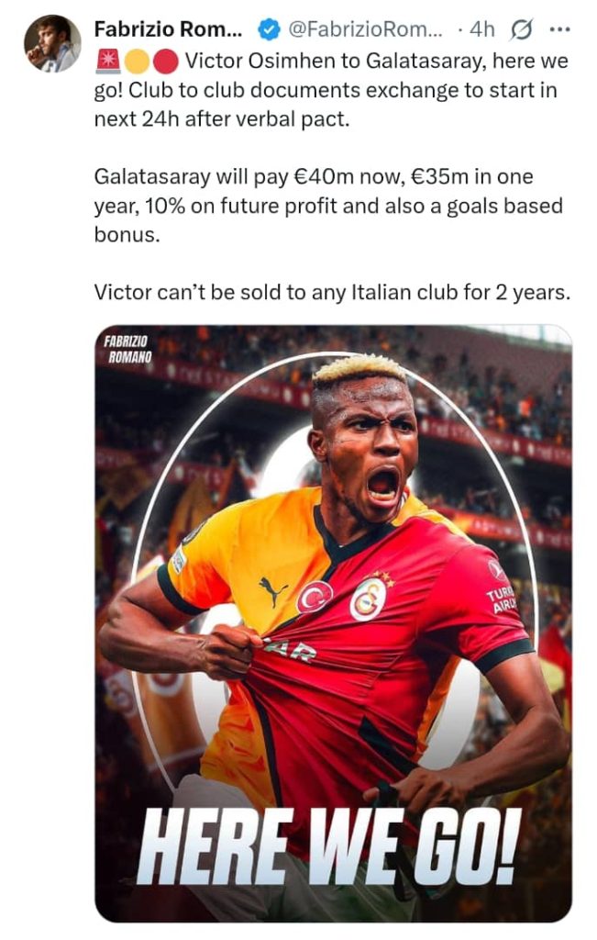Click the 'Galatasaray will pay €40m' paragraph
This screenshot has height=940, width=597.
pos(328,206)
